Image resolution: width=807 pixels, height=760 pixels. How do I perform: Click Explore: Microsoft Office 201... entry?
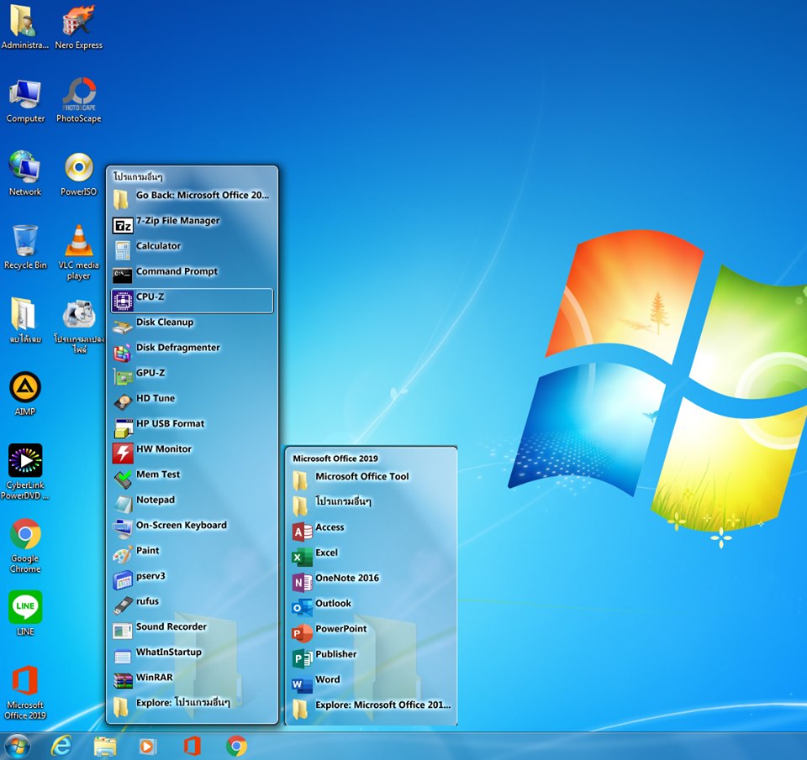click(x=371, y=709)
